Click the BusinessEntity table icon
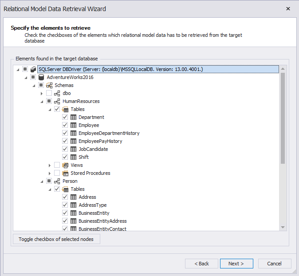The image size is (299, 276). tap(73, 213)
